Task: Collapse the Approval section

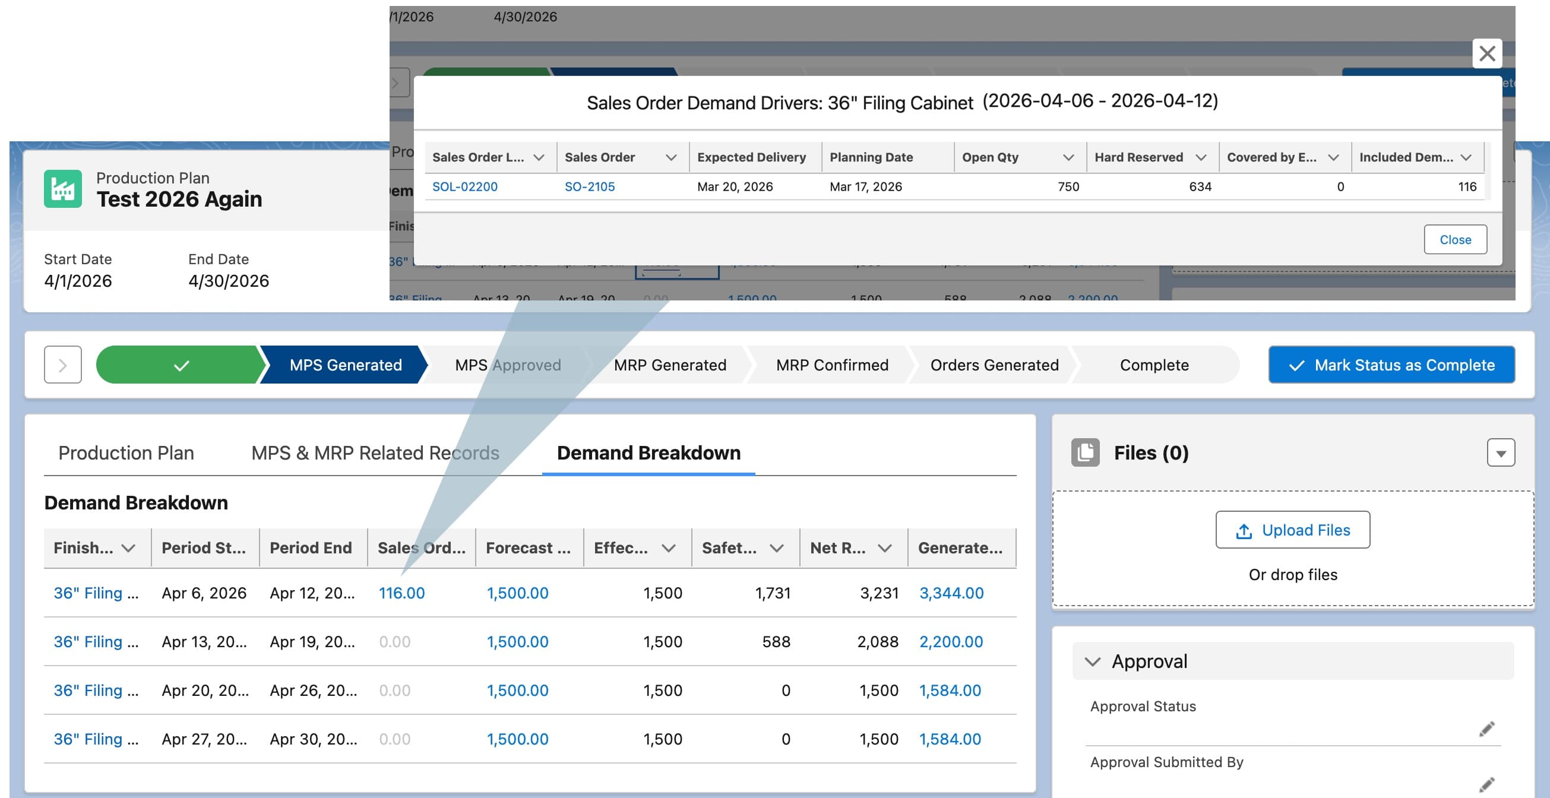Action: click(1092, 661)
